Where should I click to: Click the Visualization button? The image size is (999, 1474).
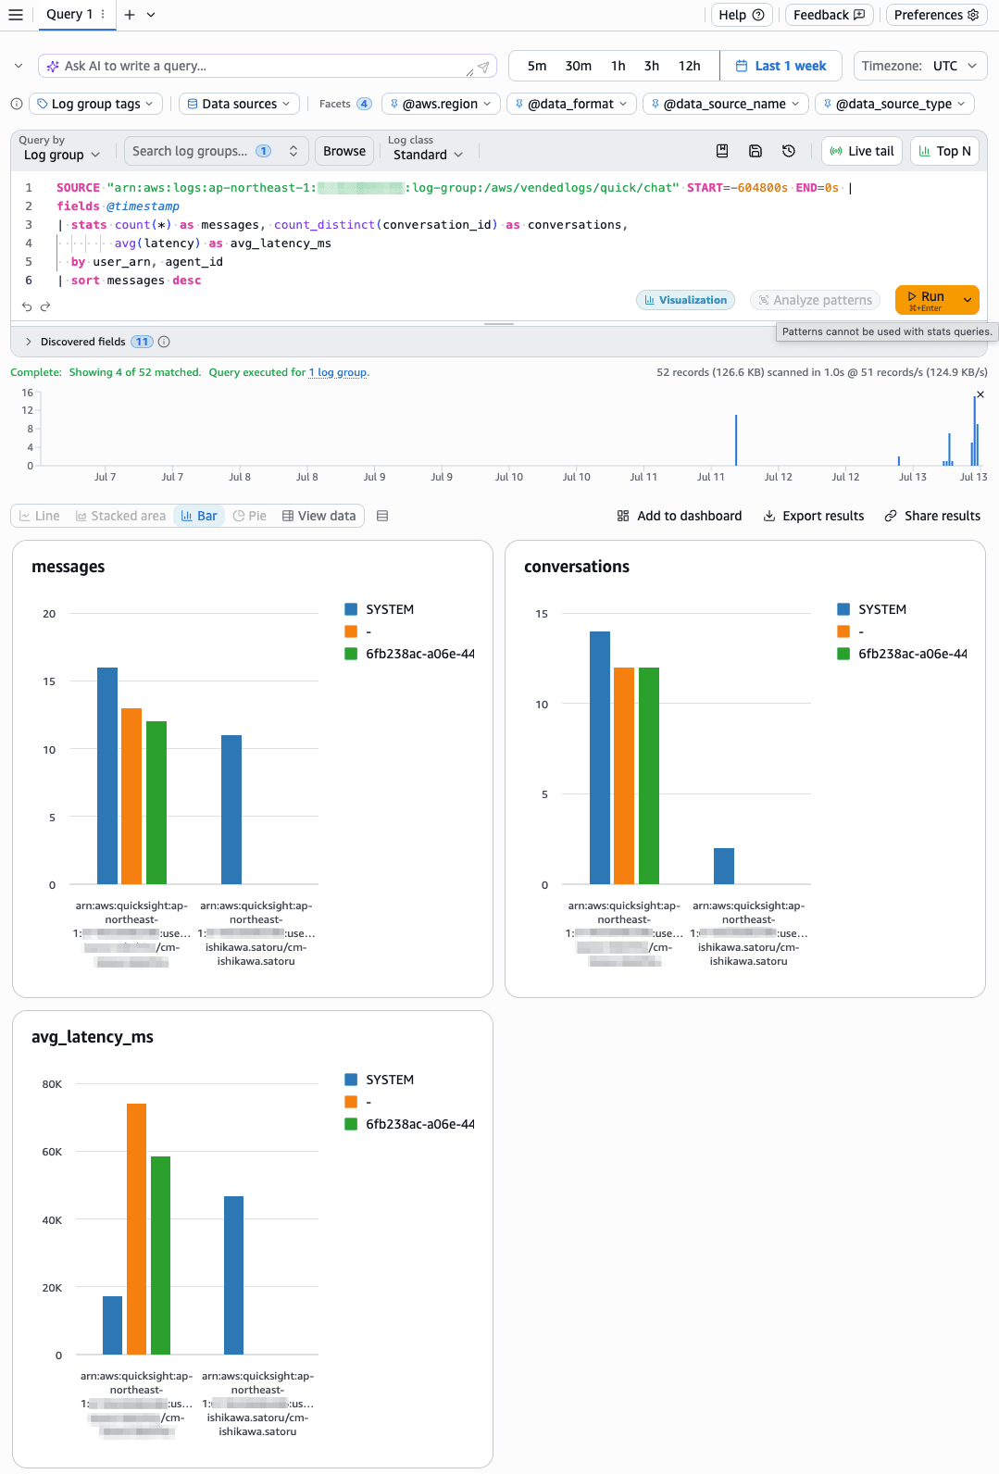tap(685, 300)
